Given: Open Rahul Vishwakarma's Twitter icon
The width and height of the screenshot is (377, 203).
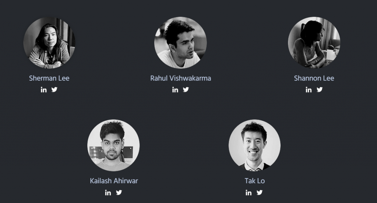Looking at the screenshot, I should (x=186, y=90).
